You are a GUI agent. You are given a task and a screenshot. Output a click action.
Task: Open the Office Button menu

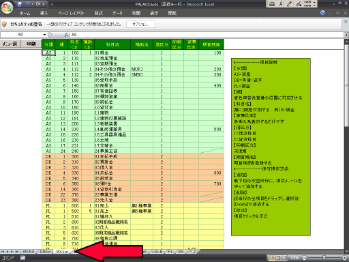7,8
